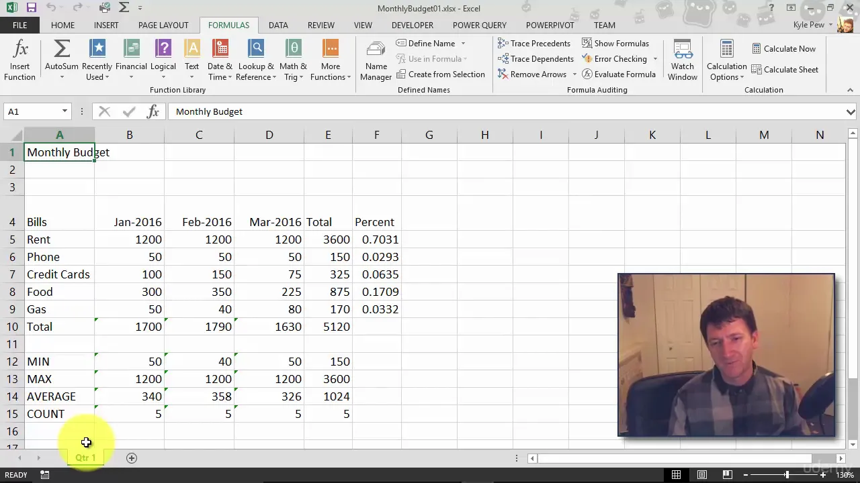Open the More Functions menu
The image size is (860, 483).
coord(331,60)
